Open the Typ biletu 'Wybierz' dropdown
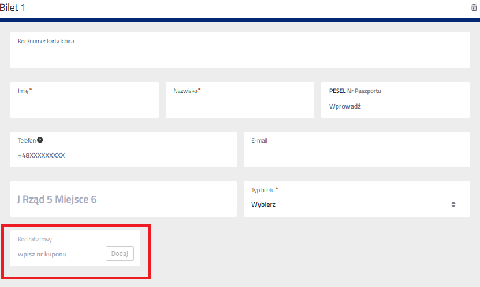Viewport: 480px width, 287px height. point(352,204)
